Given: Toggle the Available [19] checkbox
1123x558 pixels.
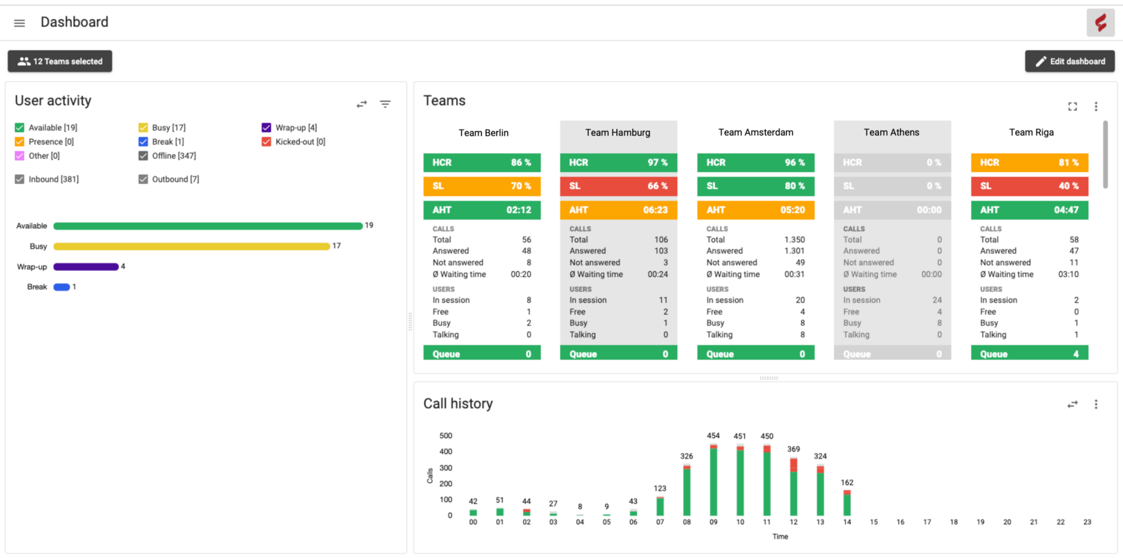Looking at the screenshot, I should [19, 127].
